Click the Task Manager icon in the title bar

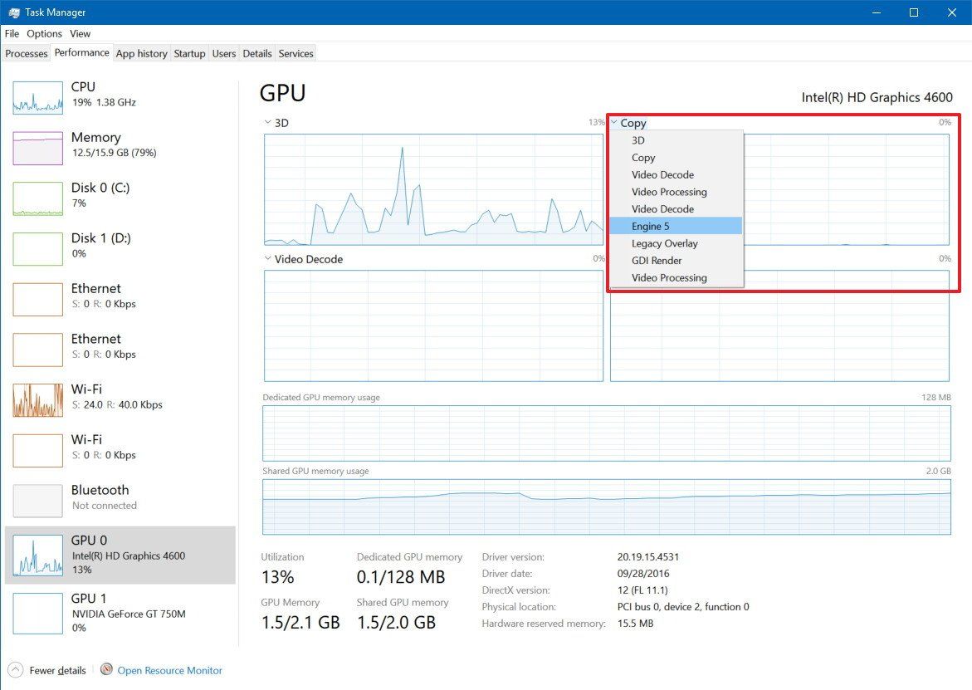13,12
